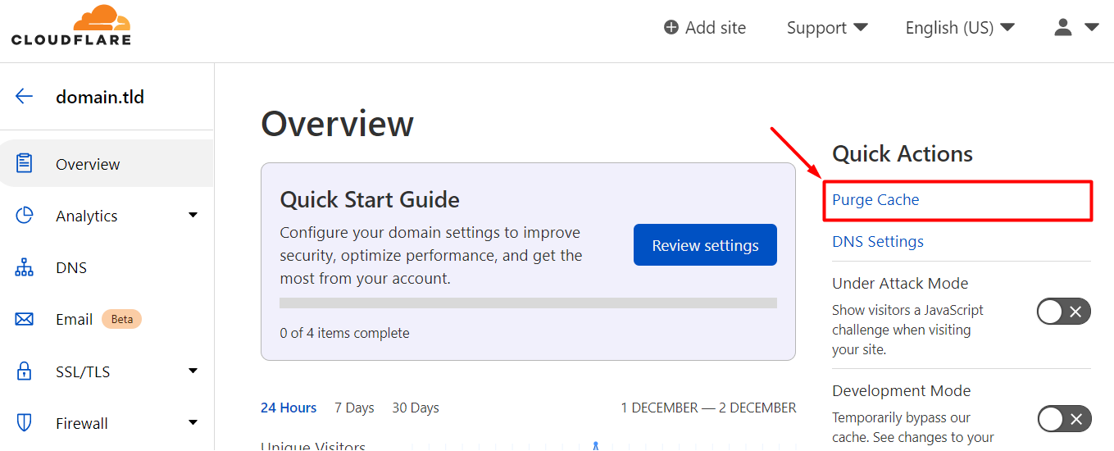Screen dimensions: 1114x451
Task: Expand the Analytics sidebar section
Action: (x=193, y=216)
